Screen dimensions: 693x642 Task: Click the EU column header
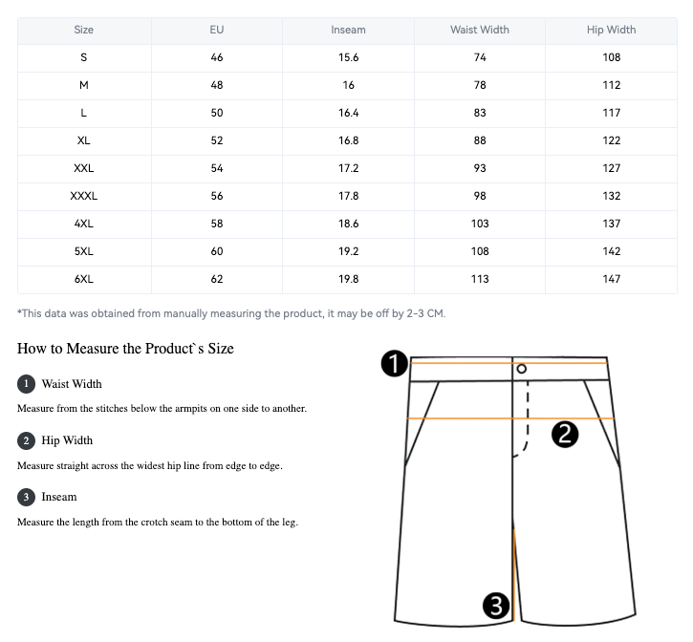217,30
